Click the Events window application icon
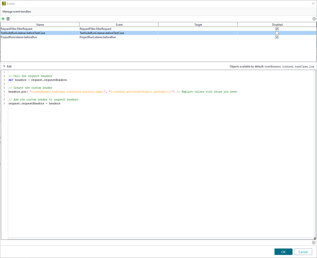The height and width of the screenshot is (258, 317). pyautogui.click(x=4, y=3)
